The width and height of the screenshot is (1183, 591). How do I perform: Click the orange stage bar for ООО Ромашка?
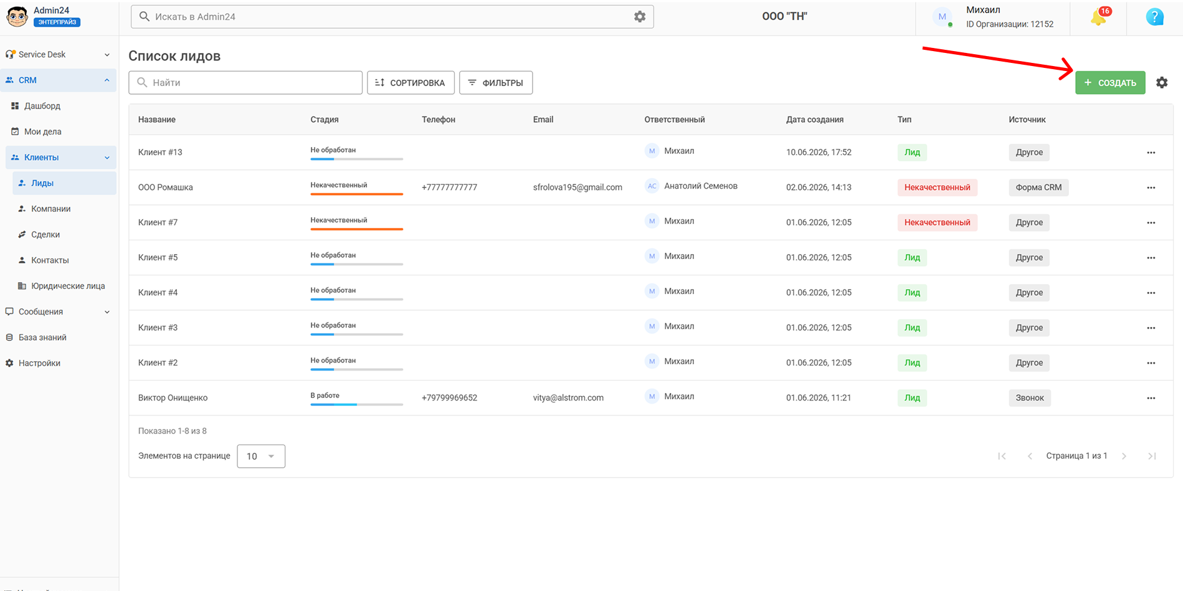tap(356, 194)
